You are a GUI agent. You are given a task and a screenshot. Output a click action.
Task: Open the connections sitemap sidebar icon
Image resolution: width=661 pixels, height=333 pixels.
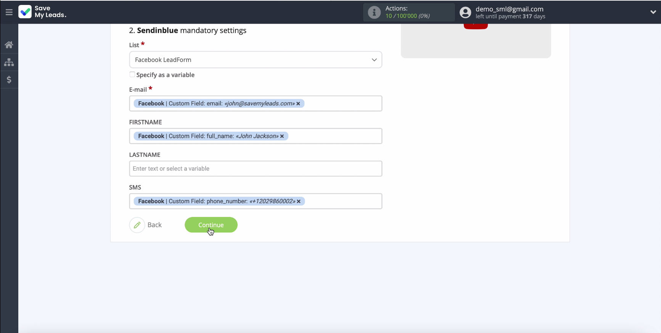(x=9, y=62)
